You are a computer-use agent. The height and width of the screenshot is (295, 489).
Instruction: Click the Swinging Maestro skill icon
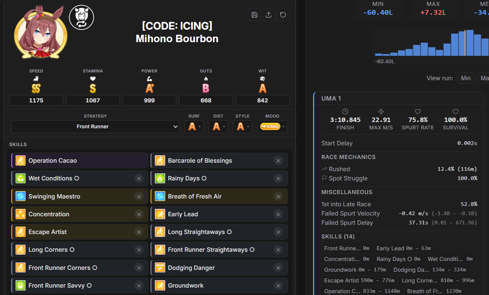[20, 196]
